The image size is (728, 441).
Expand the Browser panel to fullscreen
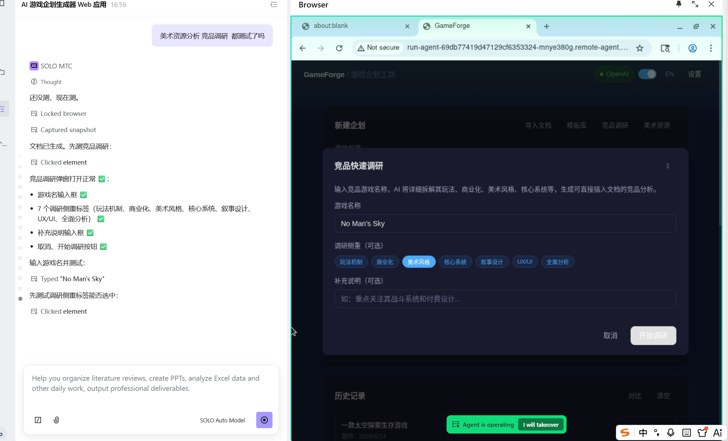(695, 4)
